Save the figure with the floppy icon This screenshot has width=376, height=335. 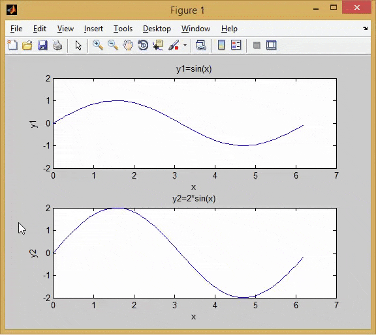coord(42,45)
